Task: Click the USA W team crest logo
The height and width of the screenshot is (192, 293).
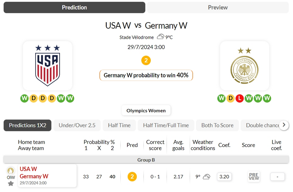Action: pyautogui.click(x=47, y=66)
